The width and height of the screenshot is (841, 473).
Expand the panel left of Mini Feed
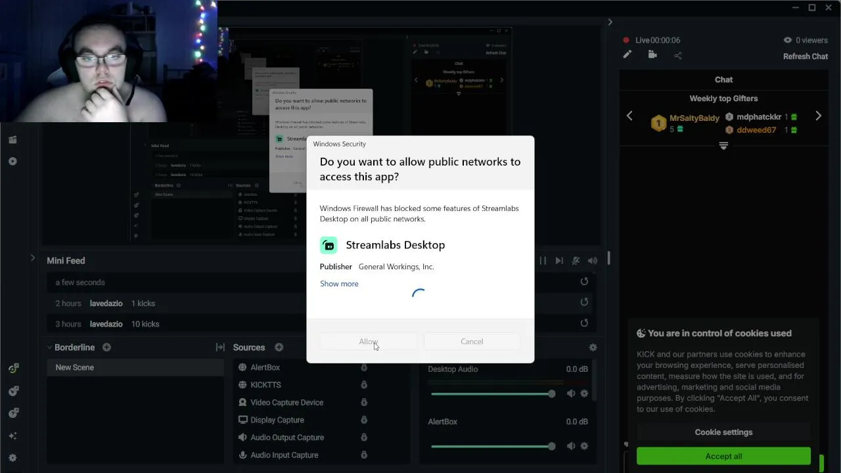coord(32,258)
